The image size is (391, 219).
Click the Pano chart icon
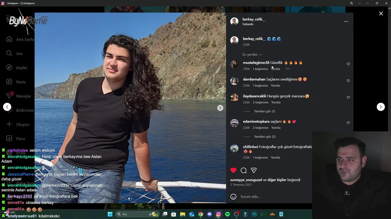pyautogui.click(x=9, y=139)
